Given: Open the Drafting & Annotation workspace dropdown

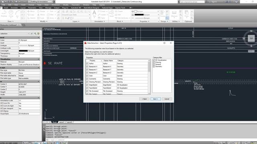Looking at the screenshot, I should pos(41,2).
